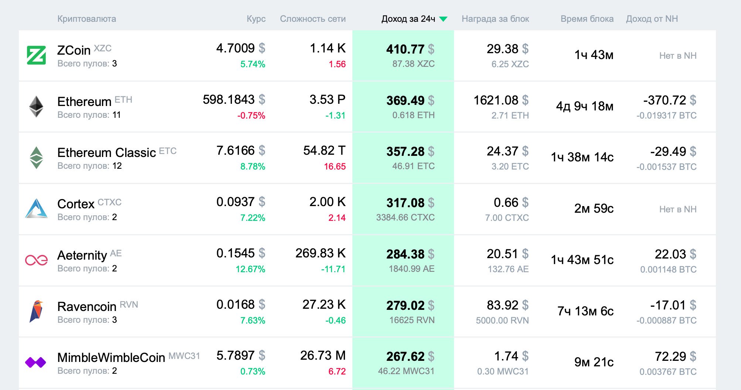Click the Cortex blue triangle logo
This screenshot has height=390, width=741.
pyautogui.click(x=36, y=209)
